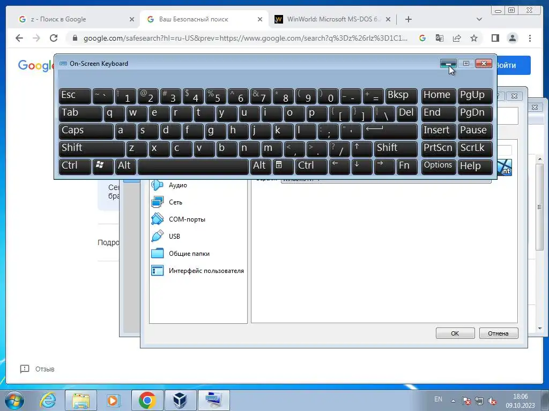This screenshot has height=411, width=549.
Task: Click OK in the VirtualBox settings dialog
Action: coord(455,333)
